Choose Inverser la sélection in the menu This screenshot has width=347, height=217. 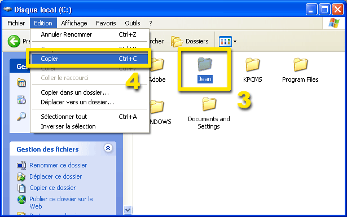coord(90,126)
